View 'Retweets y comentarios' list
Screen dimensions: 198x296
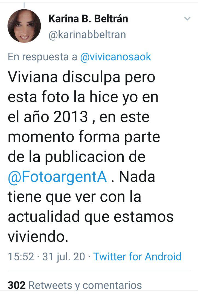tap(85, 285)
